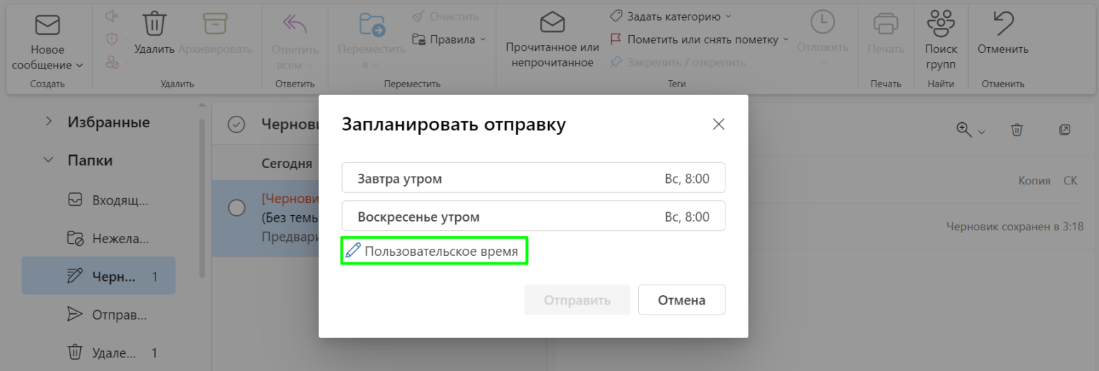Click the pencil icon beside Пользовательское время
The image size is (1099, 371).
353,250
